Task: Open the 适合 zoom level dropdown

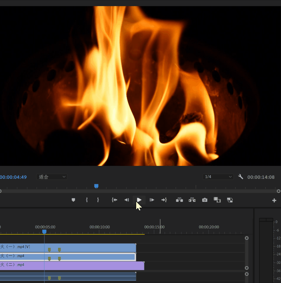Action: click(x=52, y=177)
